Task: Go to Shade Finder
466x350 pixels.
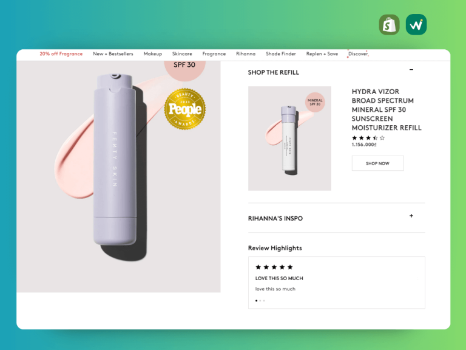Action: 281,54
